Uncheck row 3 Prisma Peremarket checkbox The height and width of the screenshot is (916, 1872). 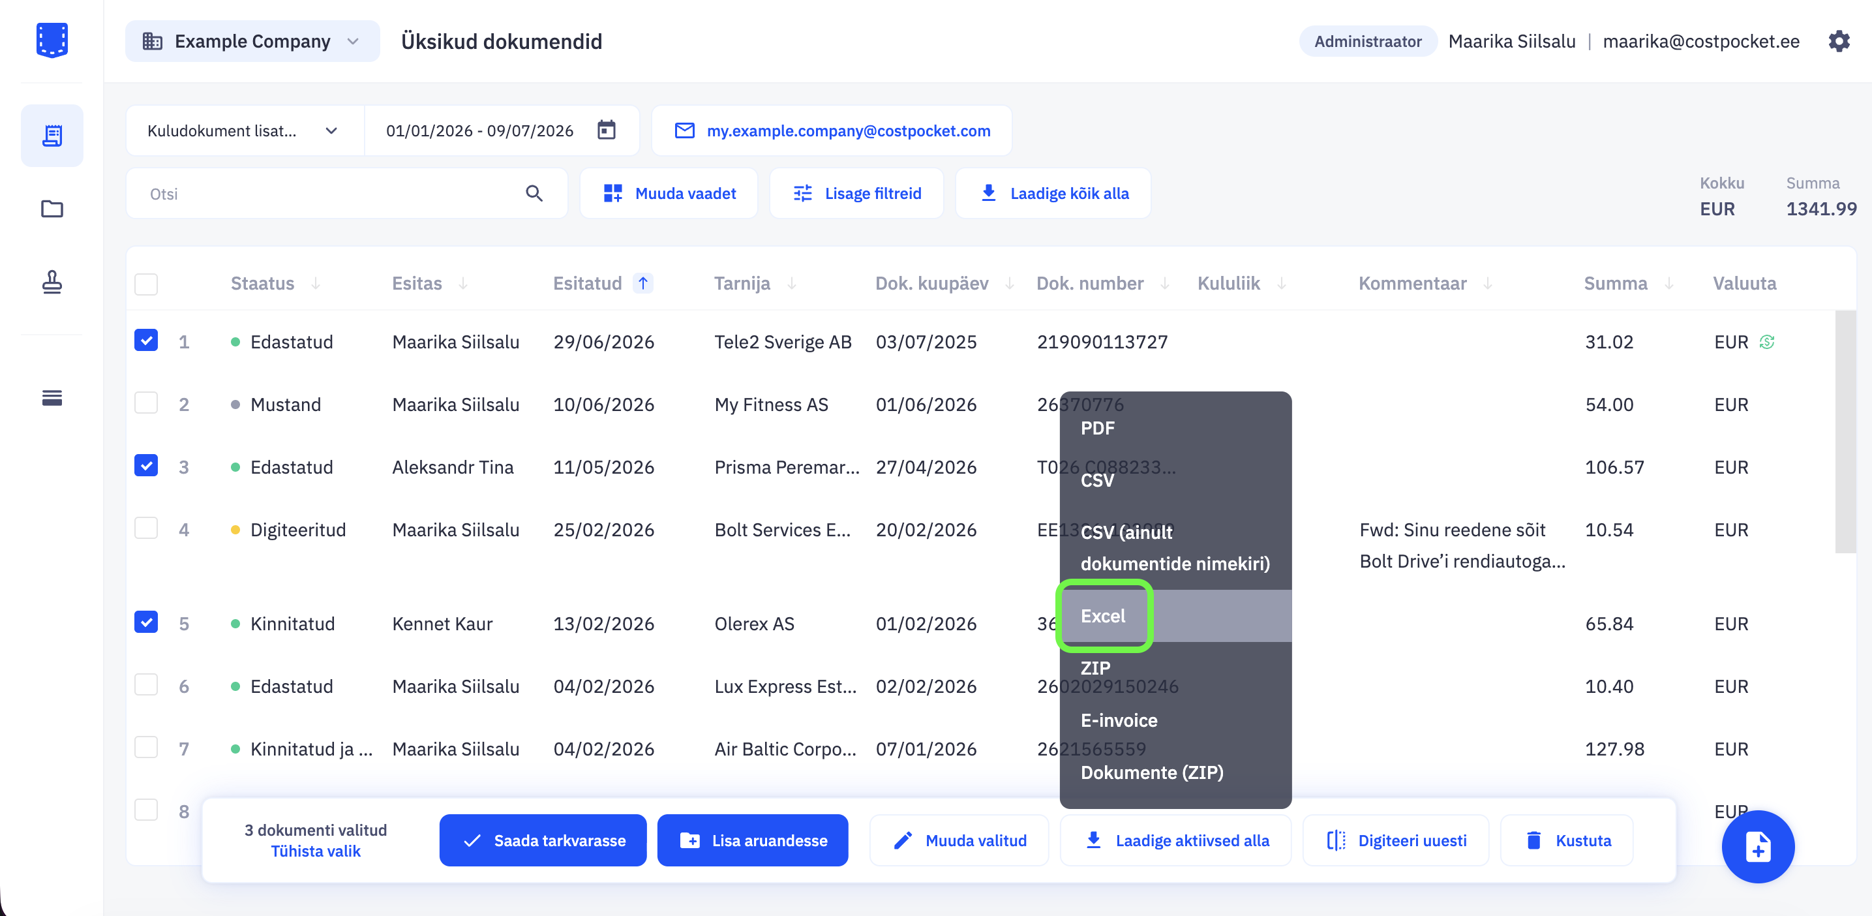click(x=146, y=465)
